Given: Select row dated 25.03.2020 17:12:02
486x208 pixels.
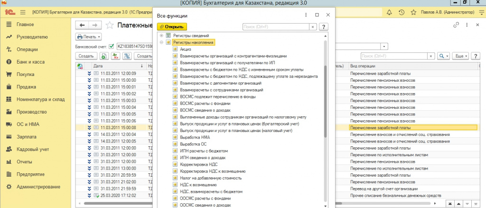Looking at the screenshot, I should coord(119,195).
